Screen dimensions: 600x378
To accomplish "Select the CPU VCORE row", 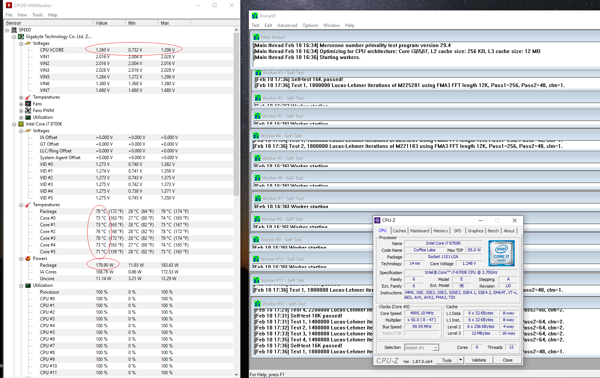I will click(x=119, y=50).
